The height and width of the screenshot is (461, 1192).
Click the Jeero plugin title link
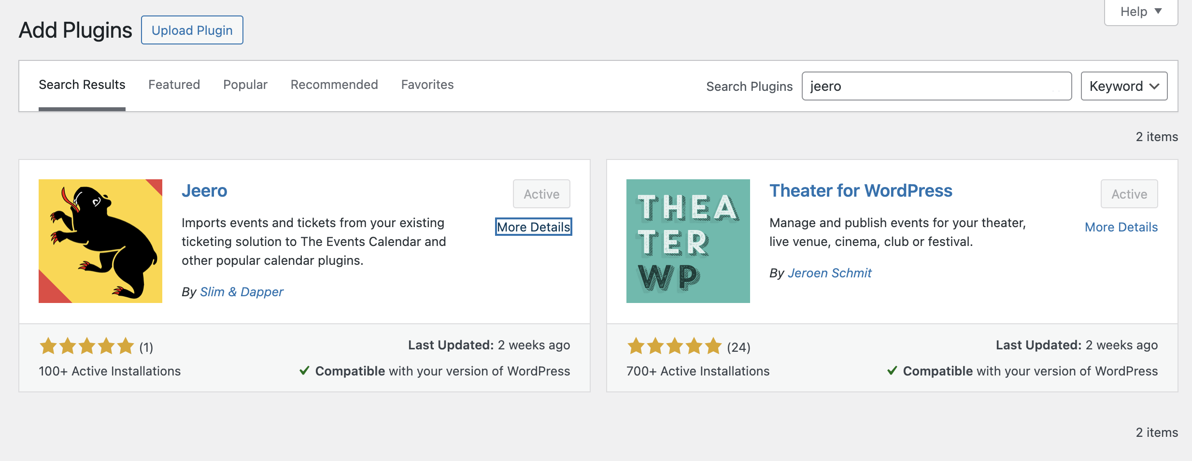click(204, 190)
